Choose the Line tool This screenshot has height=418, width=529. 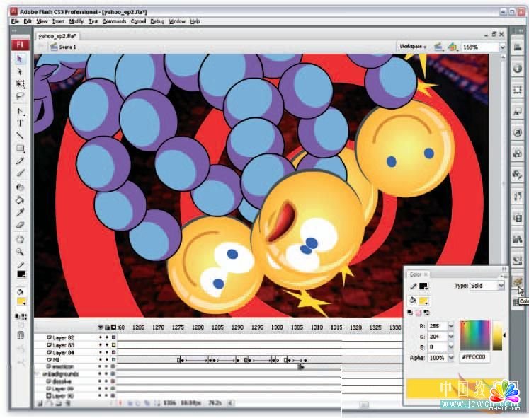point(21,135)
